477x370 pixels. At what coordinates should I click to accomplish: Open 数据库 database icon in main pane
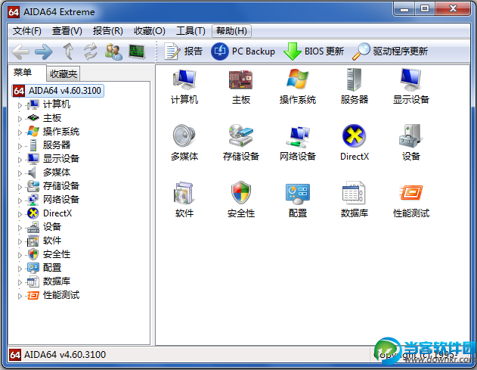(x=354, y=200)
